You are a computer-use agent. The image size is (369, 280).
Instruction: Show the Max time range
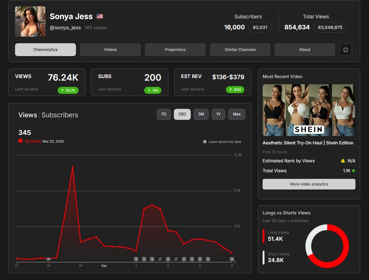[237, 114]
